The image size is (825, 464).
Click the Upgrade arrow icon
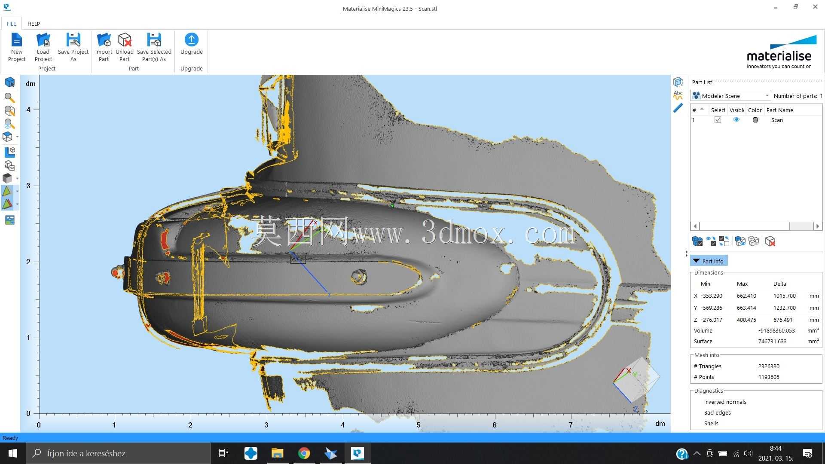[191, 40]
